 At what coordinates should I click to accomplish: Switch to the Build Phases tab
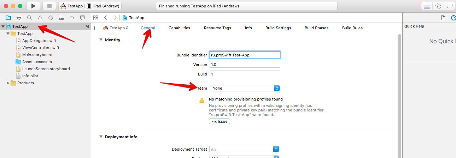[x=316, y=28]
